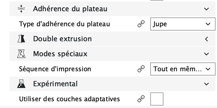Collapse Adhérence du plateau using its chevron
The width and height of the screenshot is (217, 108).
(x=206, y=9)
